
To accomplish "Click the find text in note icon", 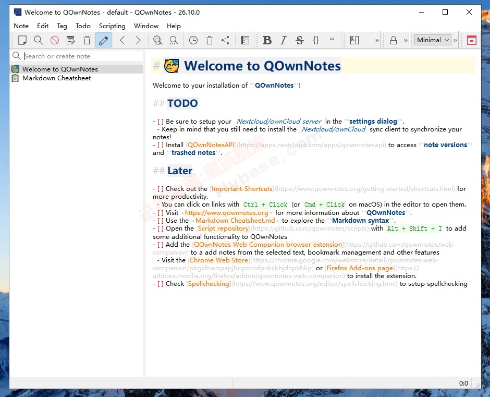I will click(157, 40).
